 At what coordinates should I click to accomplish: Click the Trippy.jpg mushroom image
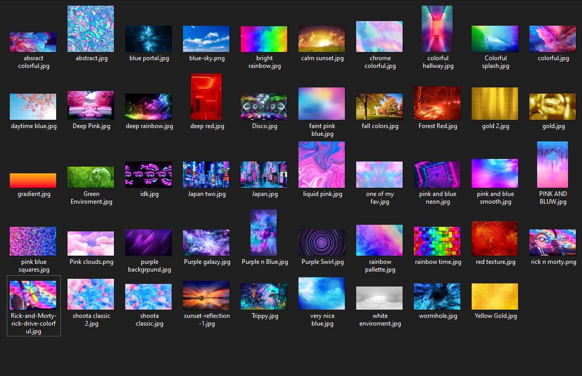264,296
